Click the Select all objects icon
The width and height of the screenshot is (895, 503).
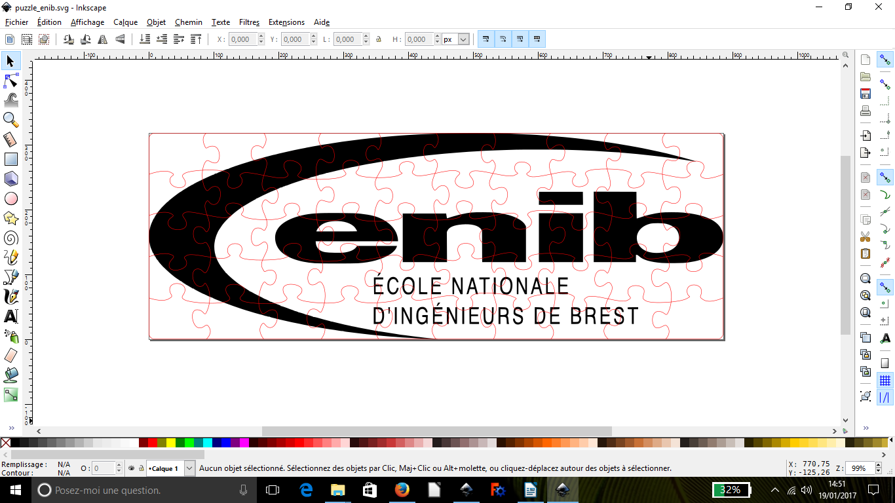point(10,39)
